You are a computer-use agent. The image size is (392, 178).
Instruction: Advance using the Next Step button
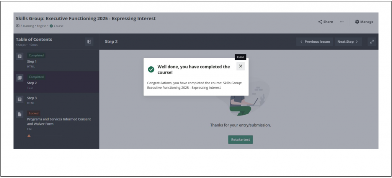pos(348,42)
